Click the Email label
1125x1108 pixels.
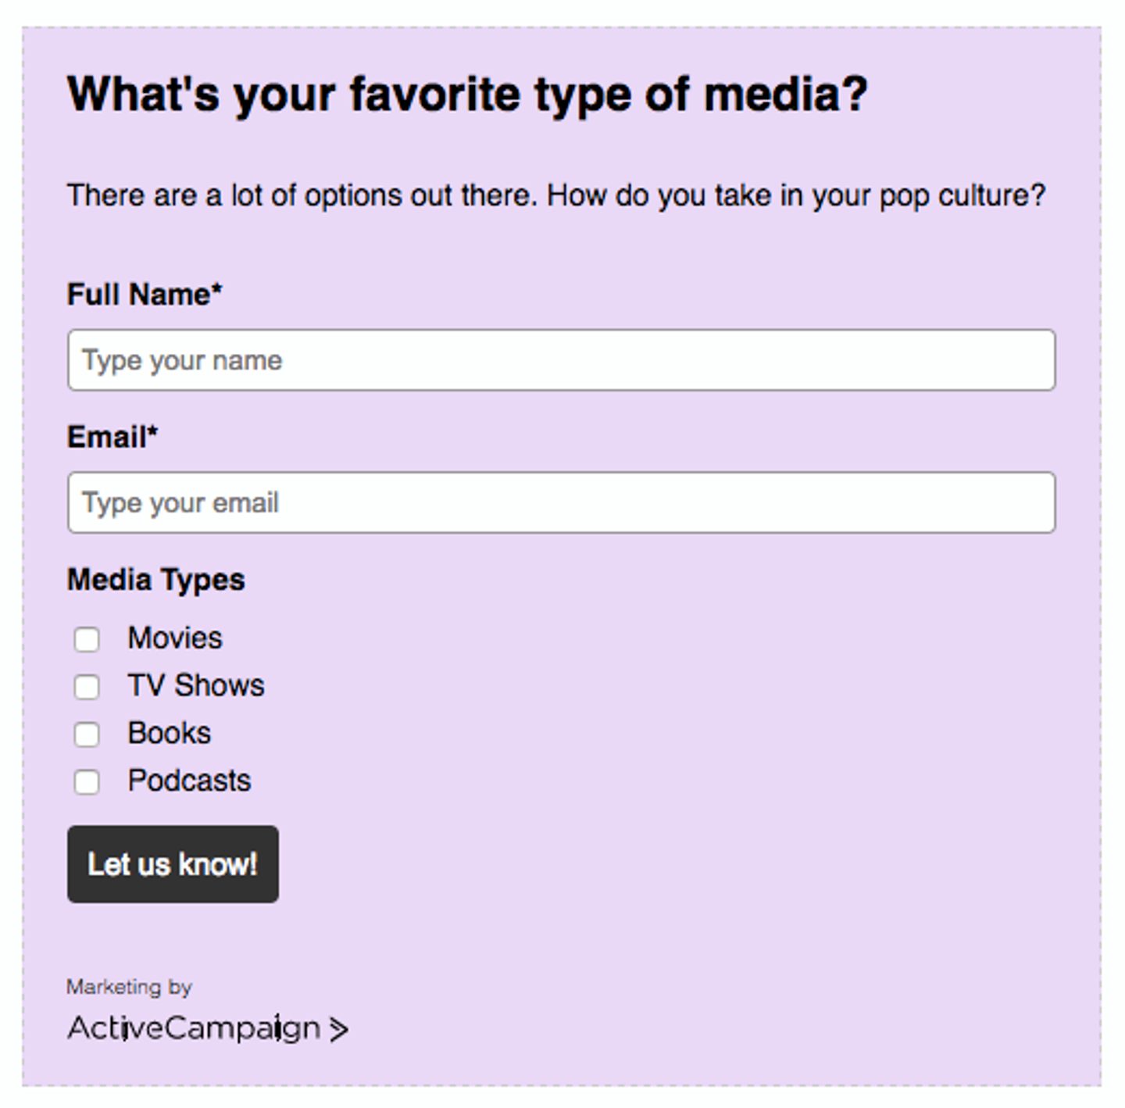coord(112,436)
